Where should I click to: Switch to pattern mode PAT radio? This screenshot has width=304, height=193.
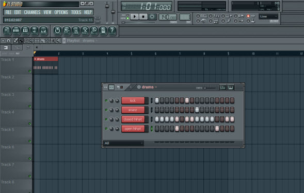(127, 15)
